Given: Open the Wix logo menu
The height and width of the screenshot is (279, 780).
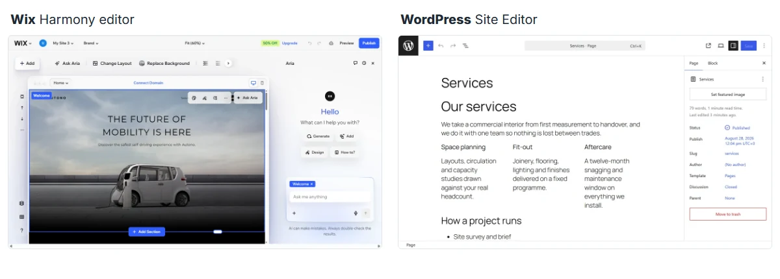Looking at the screenshot, I should [23, 43].
